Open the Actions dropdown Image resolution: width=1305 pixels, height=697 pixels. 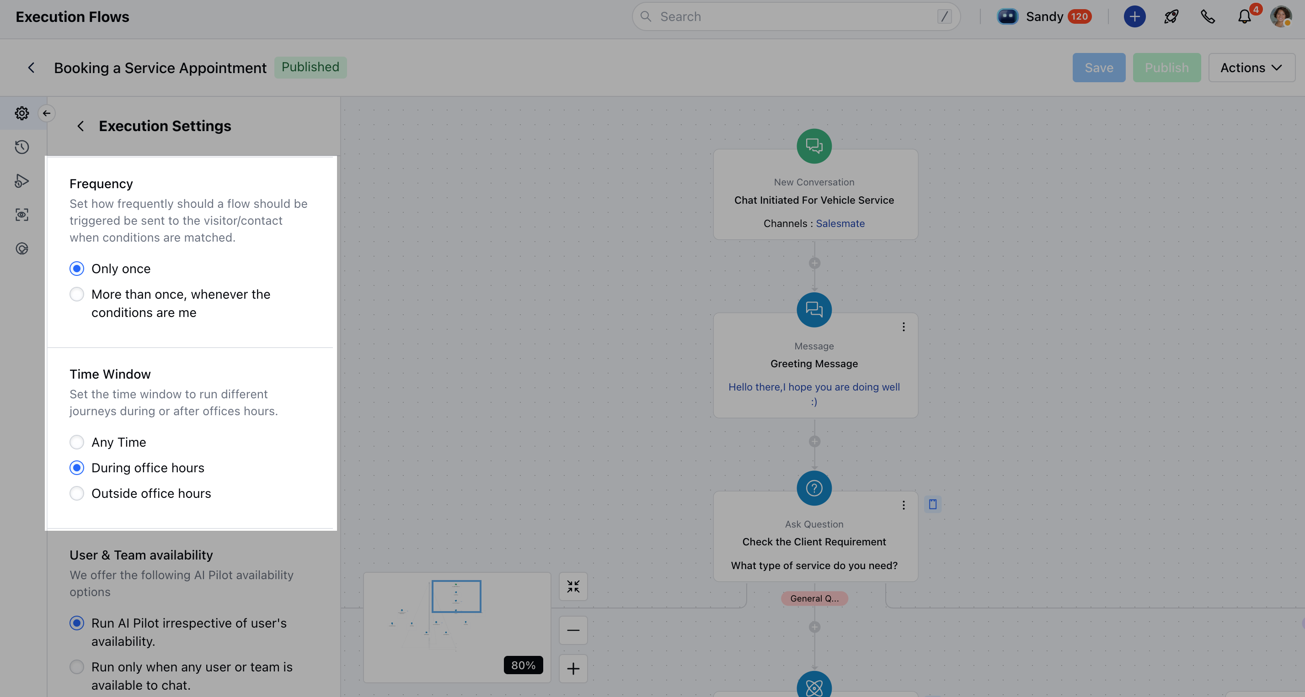point(1252,67)
